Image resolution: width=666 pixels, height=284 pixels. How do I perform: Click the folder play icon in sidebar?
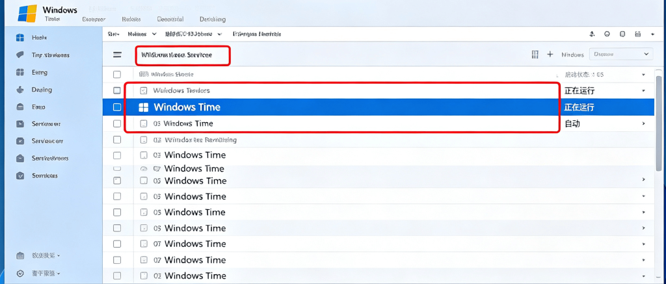coord(20,124)
